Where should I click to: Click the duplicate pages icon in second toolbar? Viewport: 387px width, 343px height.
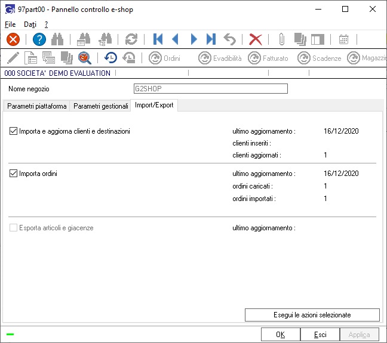(67, 58)
